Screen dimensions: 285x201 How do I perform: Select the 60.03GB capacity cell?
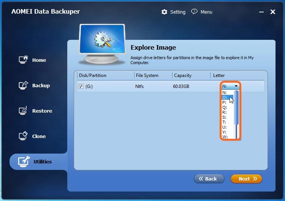(181, 86)
